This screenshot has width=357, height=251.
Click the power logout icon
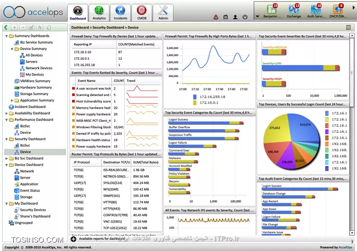[x=245, y=17]
